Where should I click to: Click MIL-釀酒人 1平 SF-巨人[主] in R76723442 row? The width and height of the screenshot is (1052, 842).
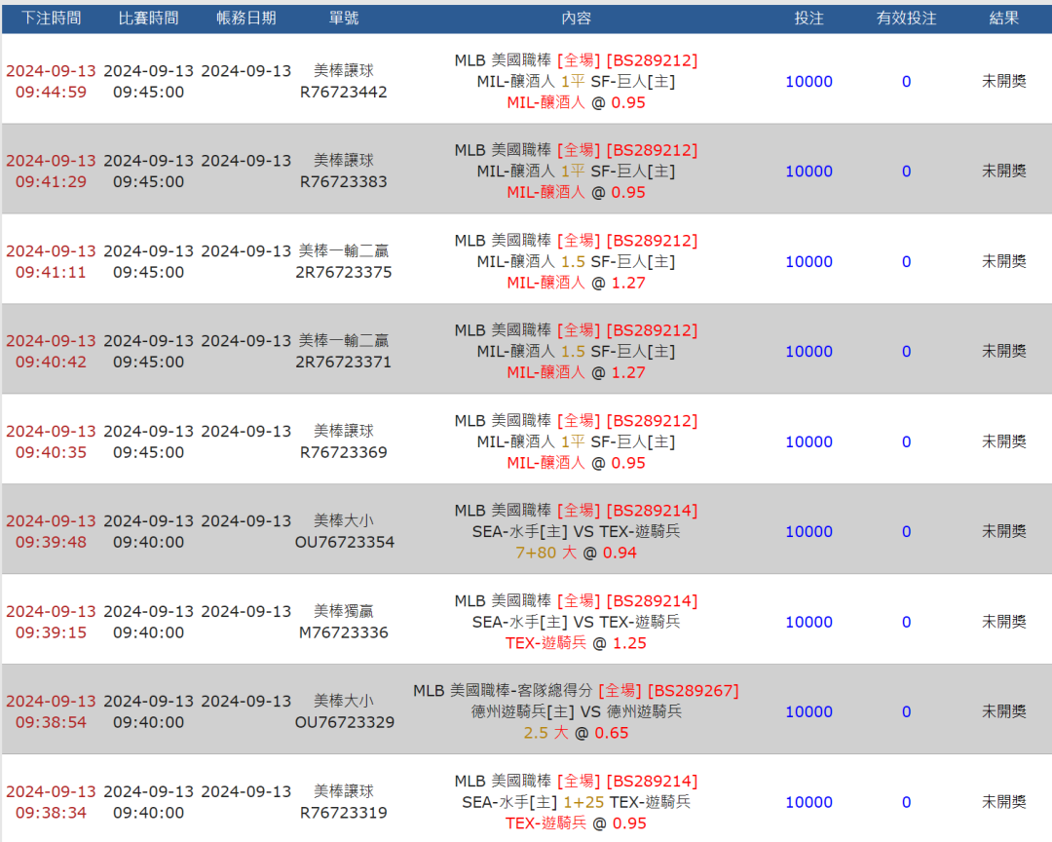[576, 82]
